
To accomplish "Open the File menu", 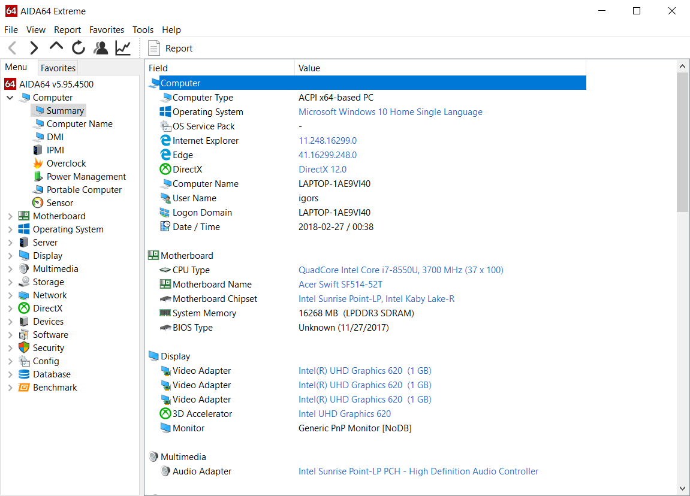I will click(x=11, y=30).
